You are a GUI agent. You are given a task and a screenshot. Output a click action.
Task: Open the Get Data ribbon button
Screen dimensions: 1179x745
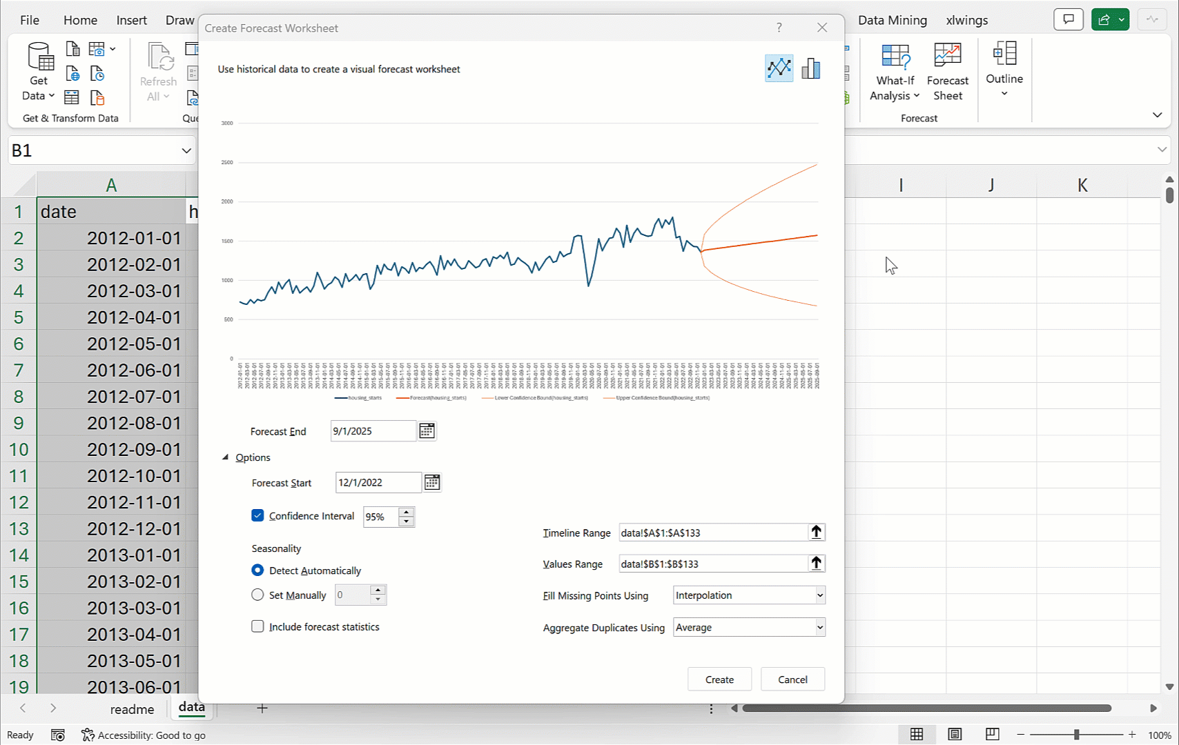pyautogui.click(x=39, y=72)
